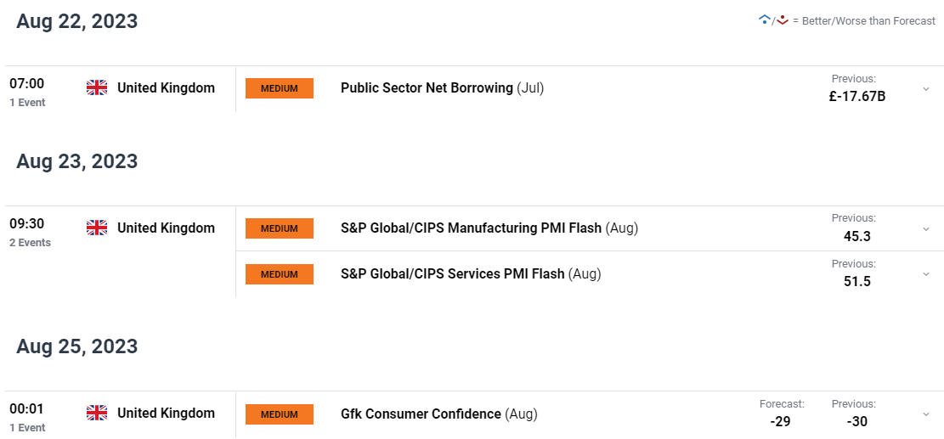Click UK flag icon on 00:01 row

97,414
